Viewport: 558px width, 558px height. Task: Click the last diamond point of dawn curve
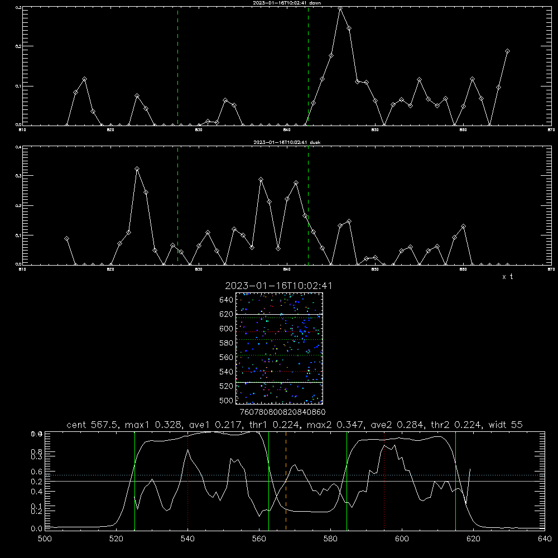[x=507, y=51]
